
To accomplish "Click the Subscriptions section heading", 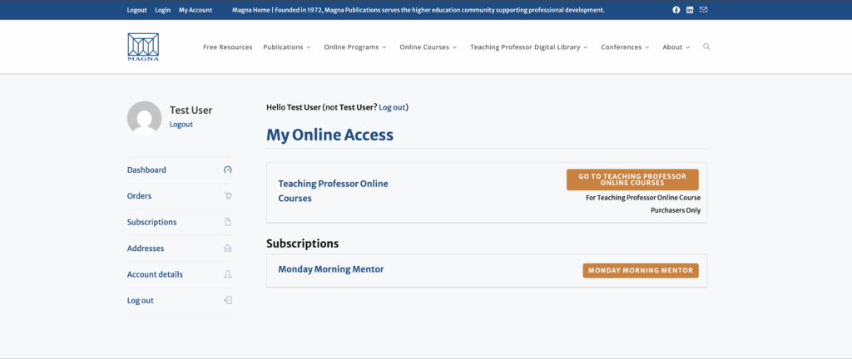I will pos(303,243).
